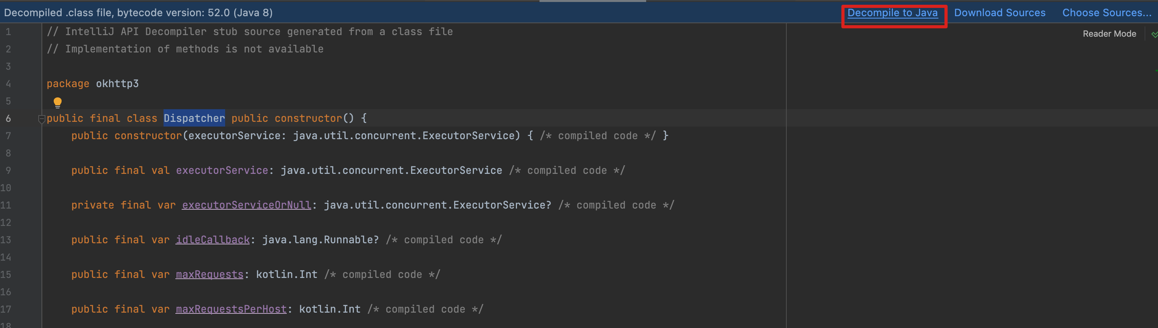Click the 'Decompiled .class file' banner text
The image size is (1158, 328).
(139, 13)
